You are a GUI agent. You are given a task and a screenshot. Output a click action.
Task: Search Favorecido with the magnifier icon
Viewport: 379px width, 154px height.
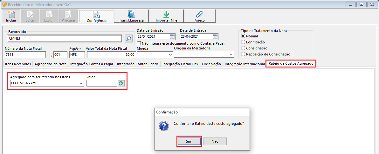[x=129, y=38]
